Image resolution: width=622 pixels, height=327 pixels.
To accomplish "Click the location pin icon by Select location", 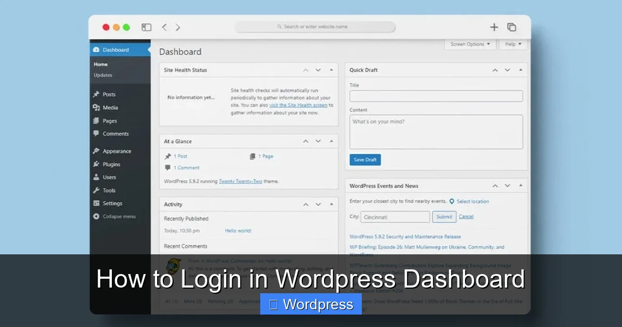I will click(x=452, y=201).
